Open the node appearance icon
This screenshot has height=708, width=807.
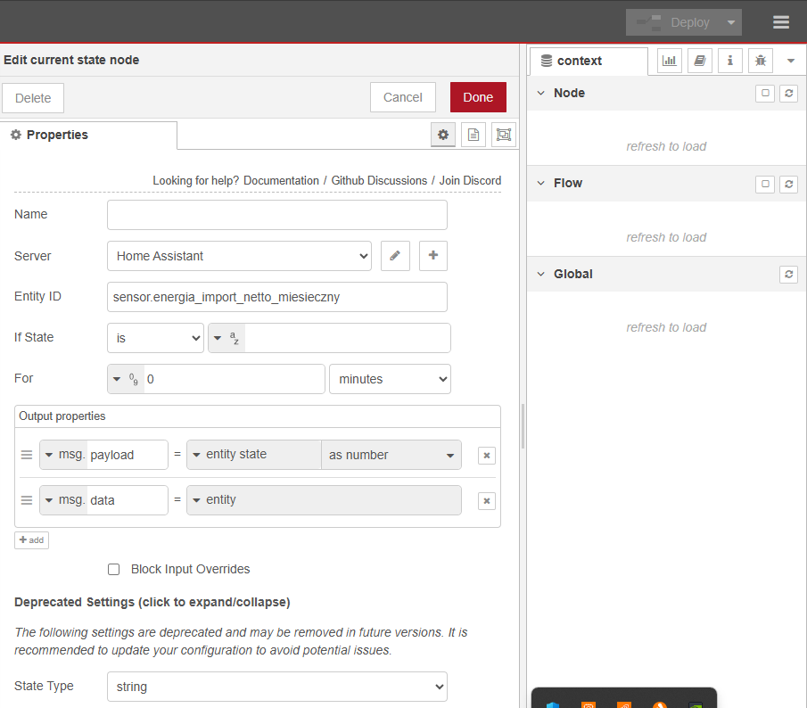click(504, 135)
